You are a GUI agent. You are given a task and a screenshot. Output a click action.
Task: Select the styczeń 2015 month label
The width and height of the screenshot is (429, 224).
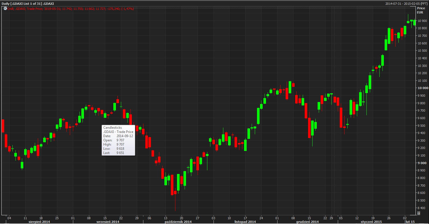coord(371,222)
